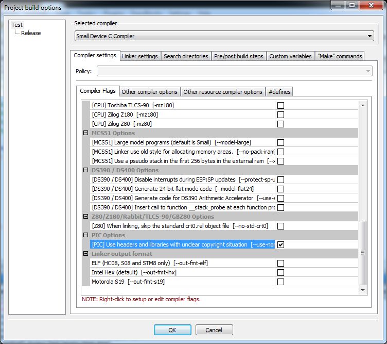
Task: Confirm with the OK button
Action: click(172, 330)
